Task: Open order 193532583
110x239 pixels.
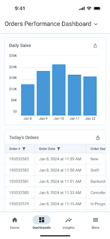Action: click(19, 159)
